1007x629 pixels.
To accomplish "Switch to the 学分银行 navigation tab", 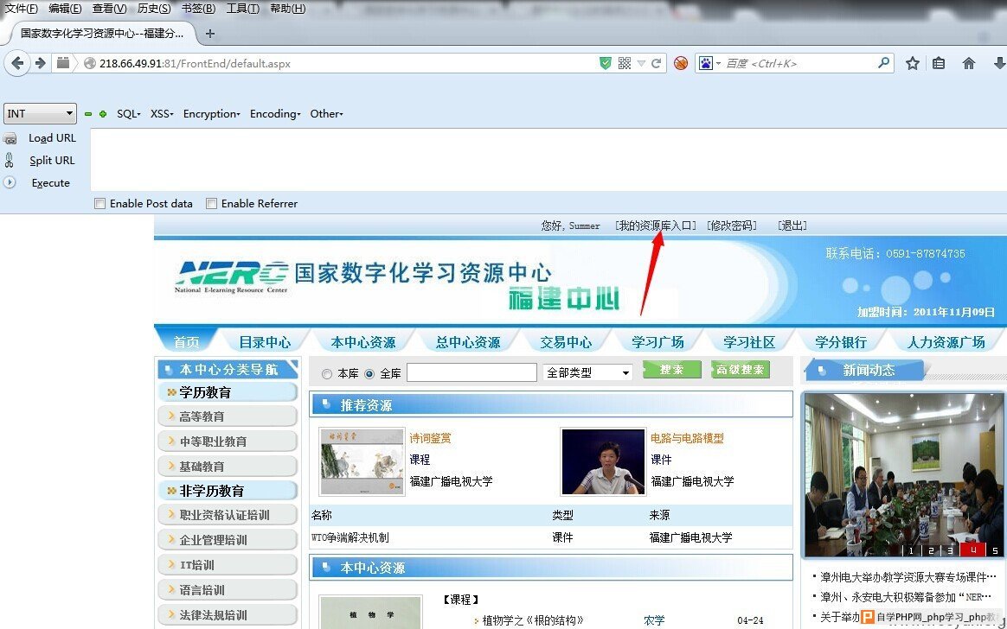I will tap(841, 342).
